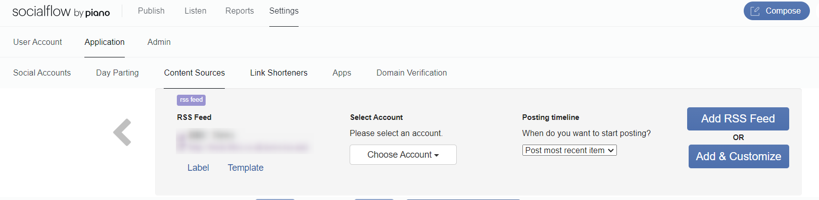The width and height of the screenshot is (819, 200).
Task: Click the Add RSS Feed button
Action: click(738, 119)
